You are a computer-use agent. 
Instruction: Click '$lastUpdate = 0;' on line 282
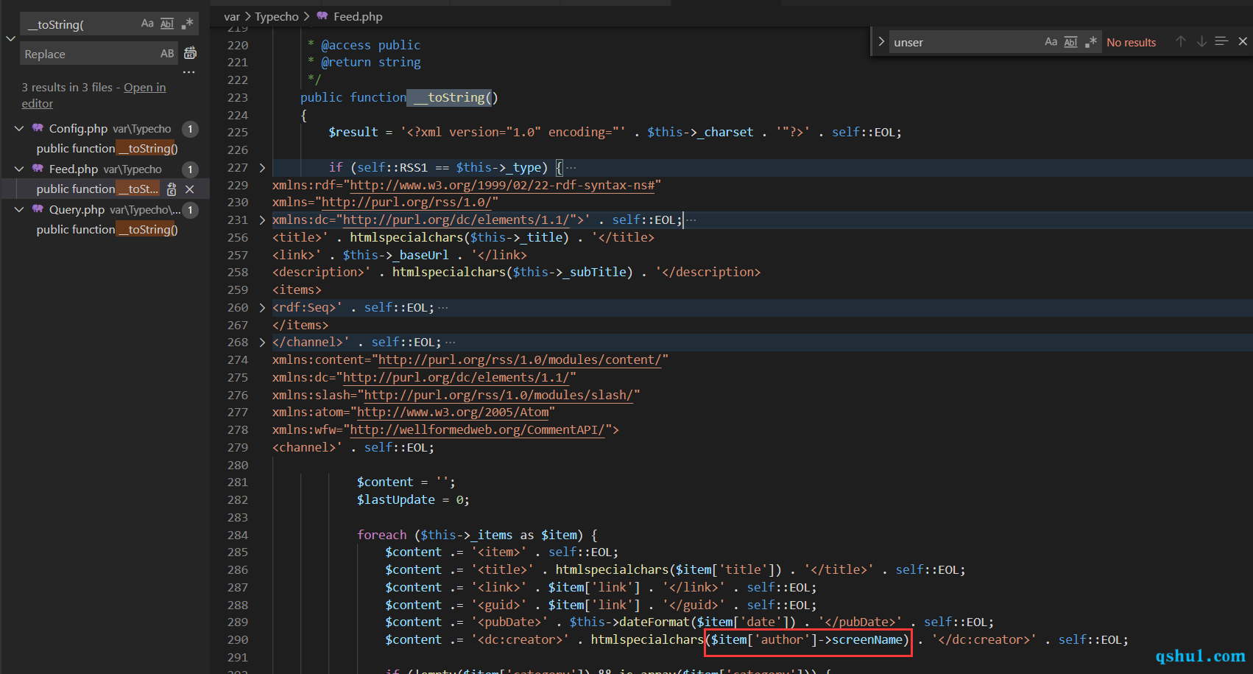coord(413,499)
